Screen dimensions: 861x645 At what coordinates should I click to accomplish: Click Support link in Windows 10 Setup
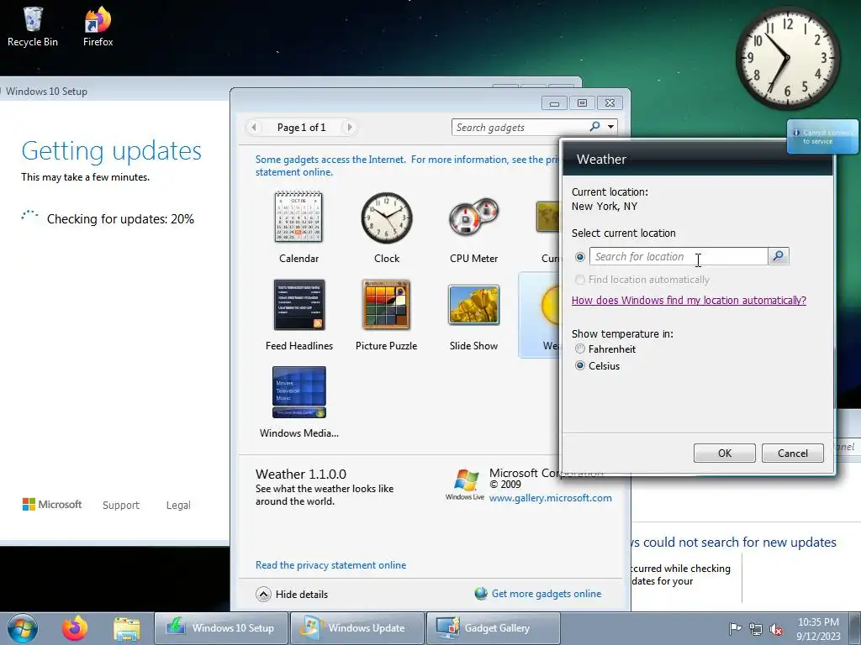pyautogui.click(x=121, y=505)
